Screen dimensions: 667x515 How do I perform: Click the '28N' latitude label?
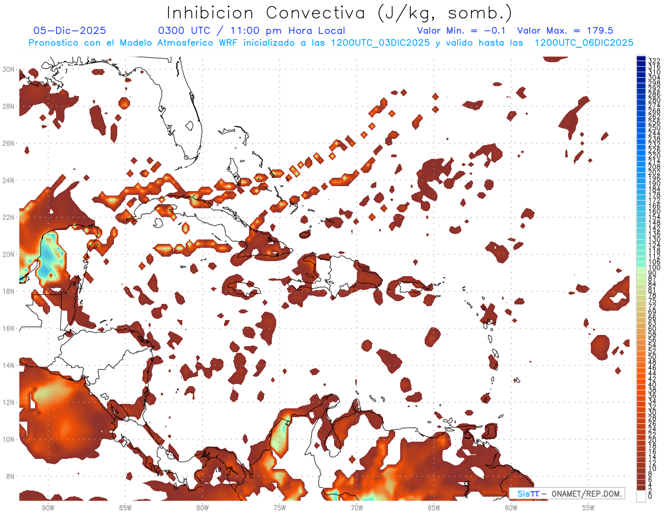pyautogui.click(x=8, y=106)
